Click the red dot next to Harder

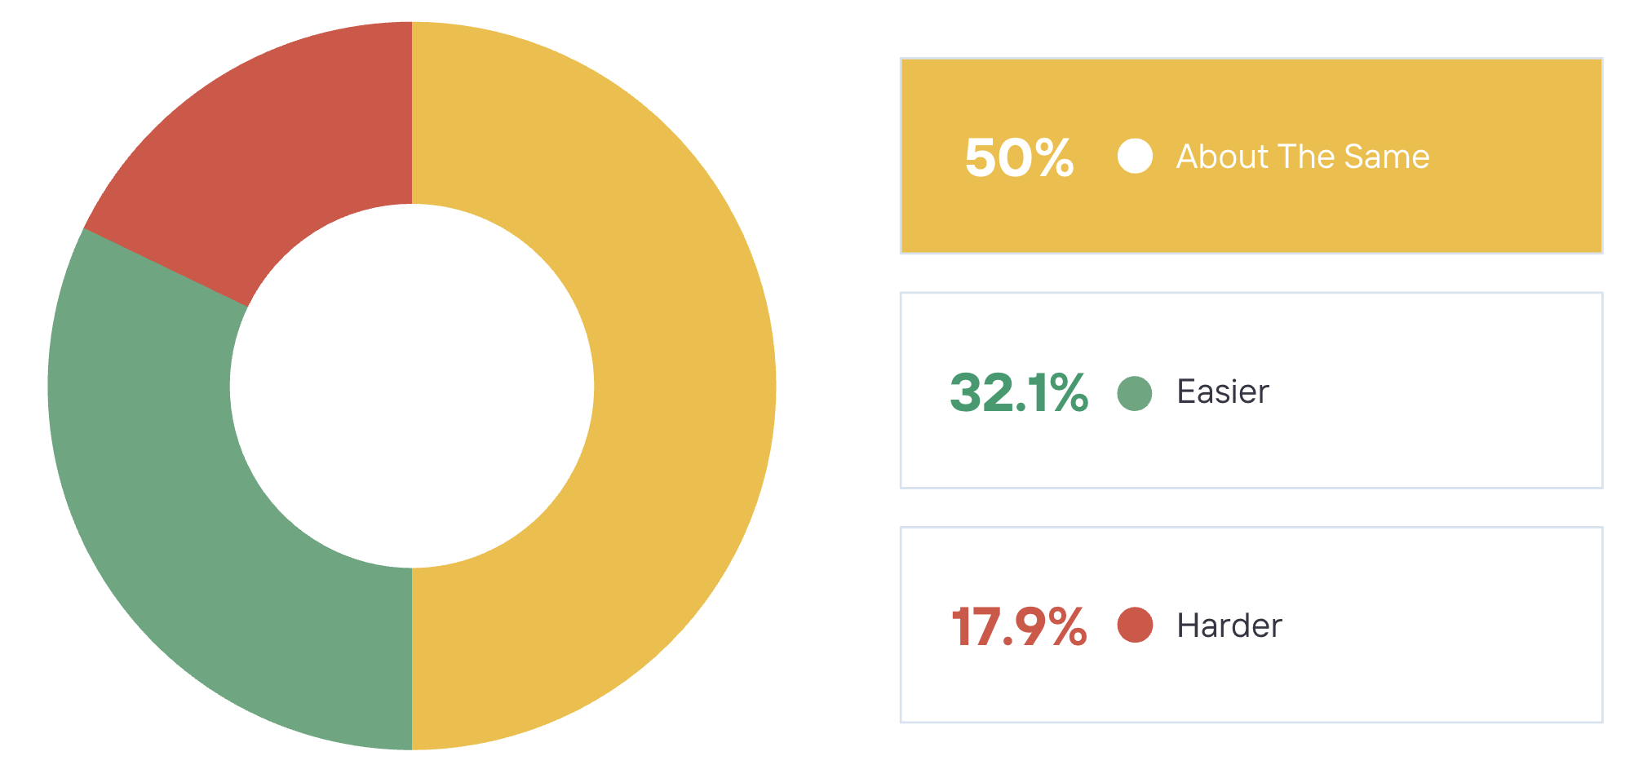point(1135,625)
